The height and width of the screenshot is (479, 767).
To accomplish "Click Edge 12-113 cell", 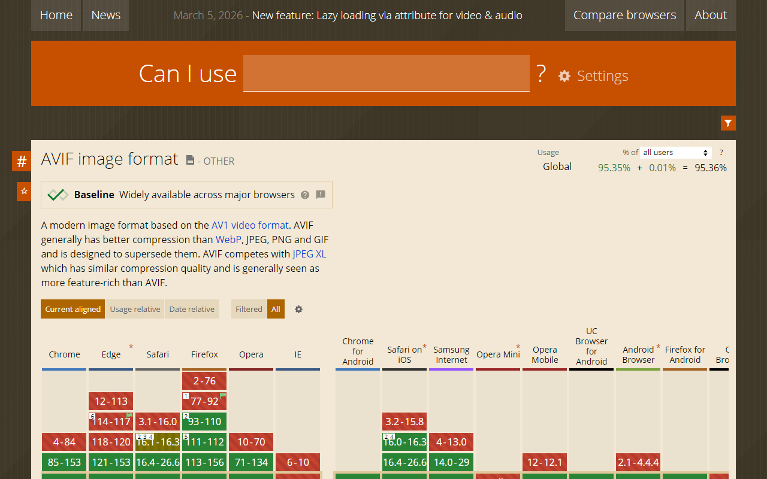I will (111, 401).
